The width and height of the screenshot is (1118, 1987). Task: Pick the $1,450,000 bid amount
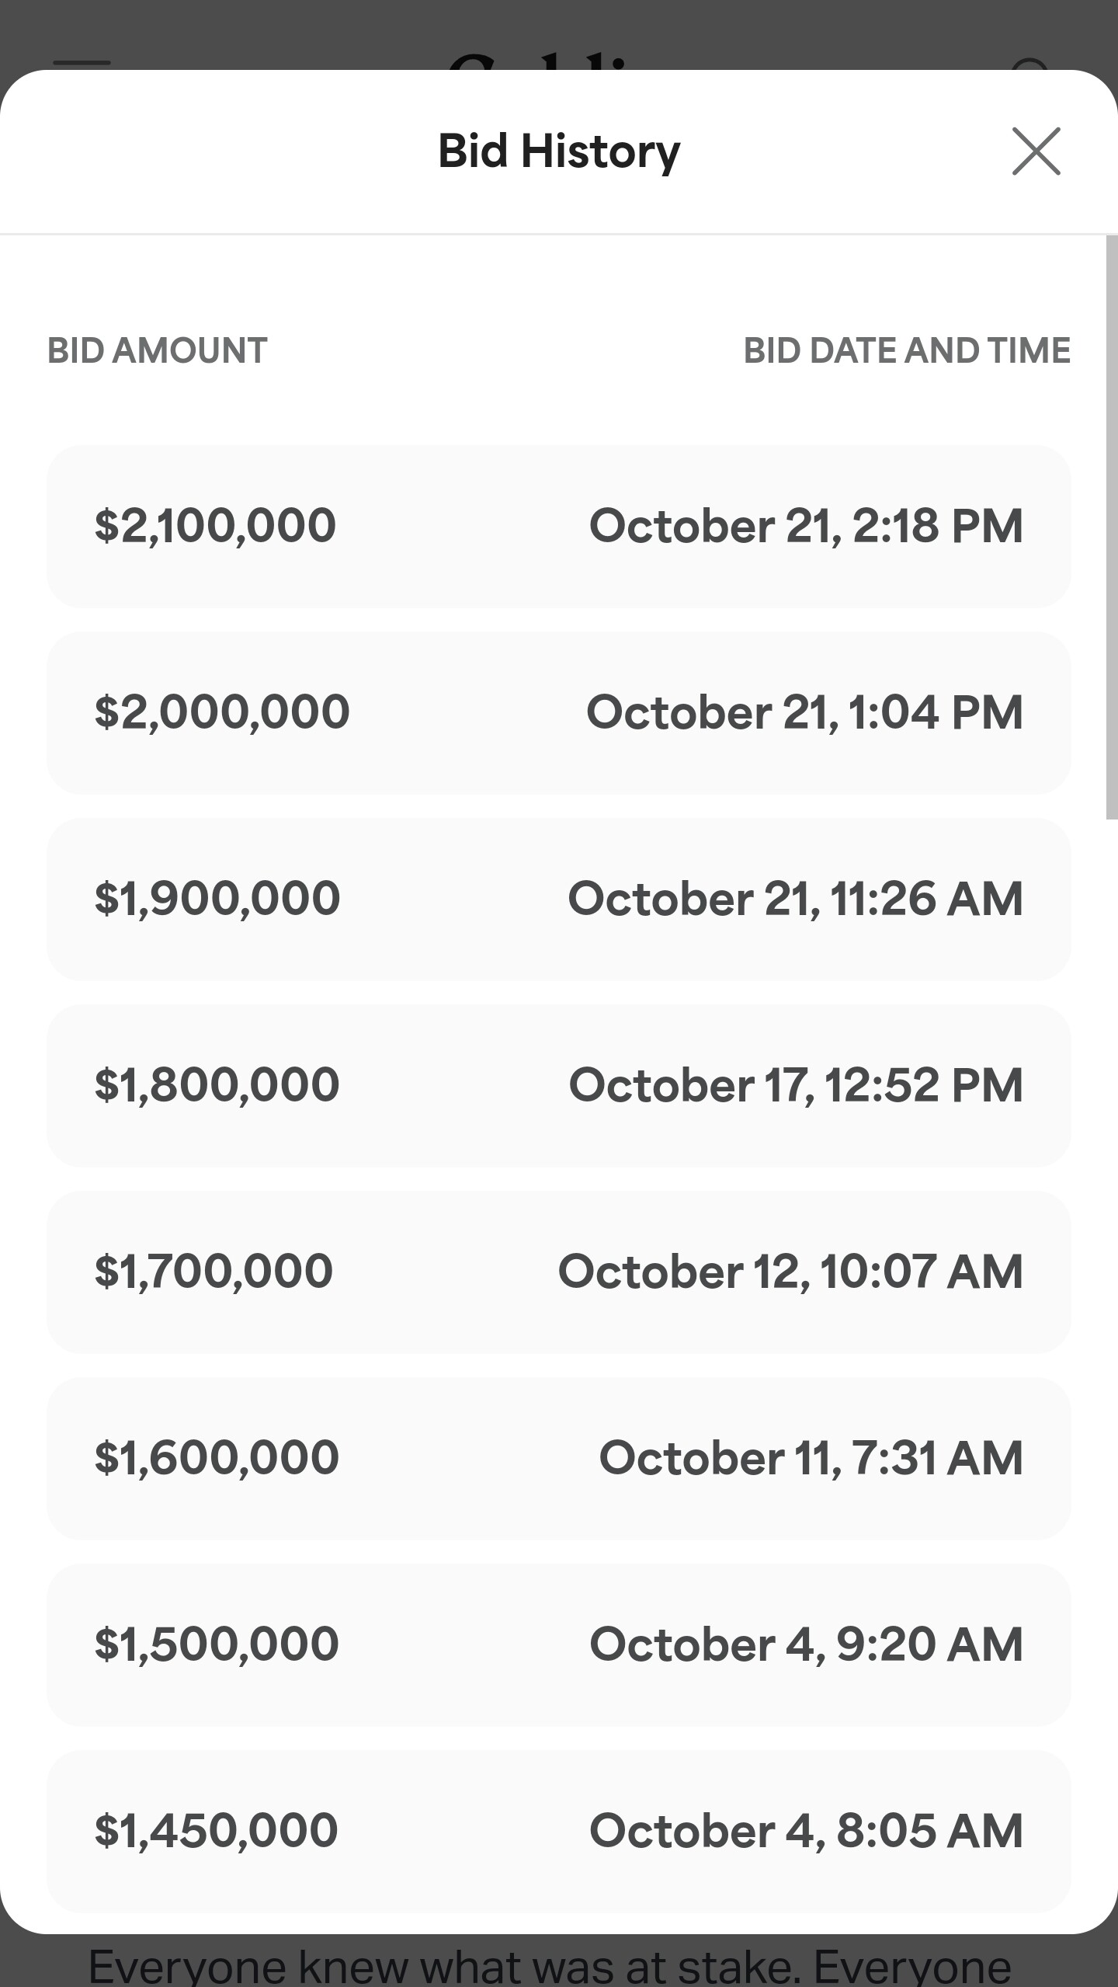[x=216, y=1831]
